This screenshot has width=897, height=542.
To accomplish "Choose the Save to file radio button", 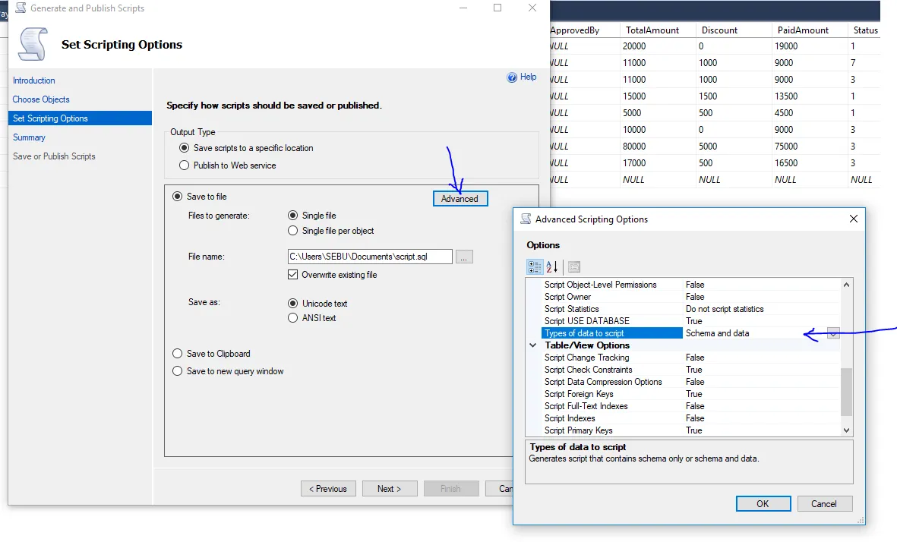I will 177,197.
